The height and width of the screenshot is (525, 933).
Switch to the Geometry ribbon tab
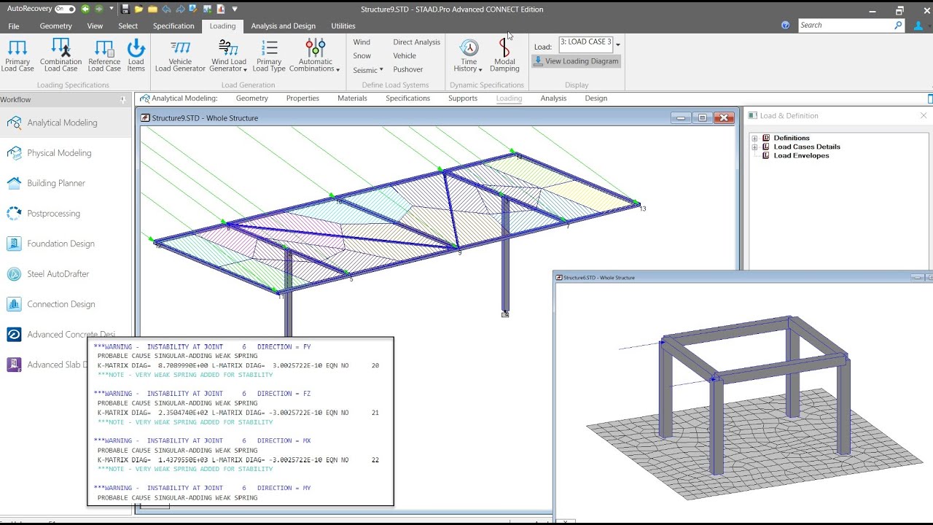tap(56, 26)
